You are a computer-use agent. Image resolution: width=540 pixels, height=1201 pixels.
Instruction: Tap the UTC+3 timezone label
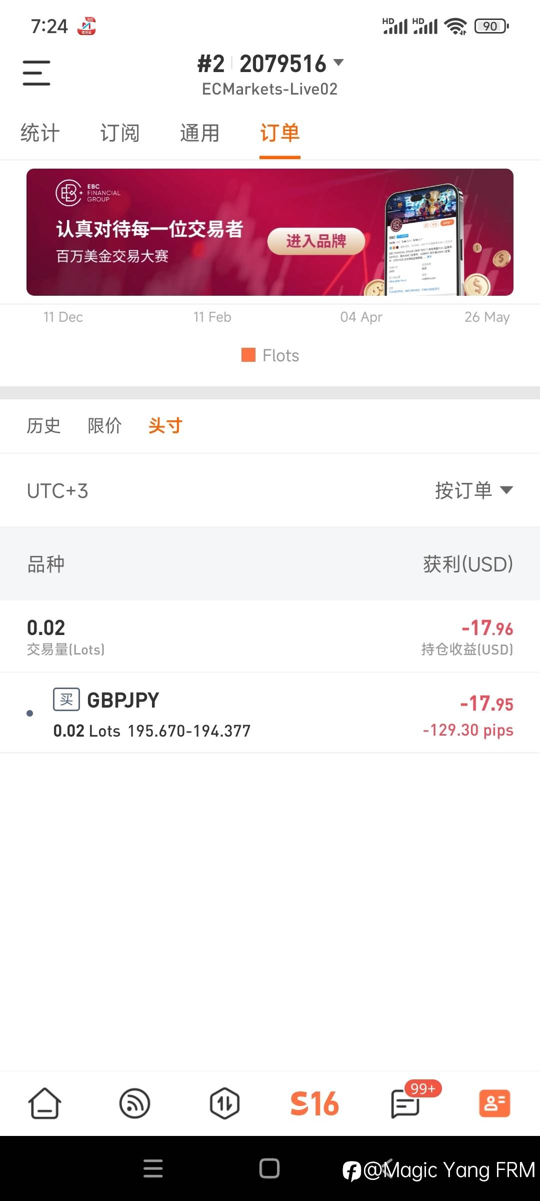(x=57, y=491)
